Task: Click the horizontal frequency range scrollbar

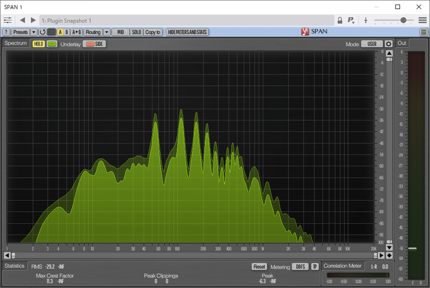Action: pyautogui.click(x=194, y=256)
